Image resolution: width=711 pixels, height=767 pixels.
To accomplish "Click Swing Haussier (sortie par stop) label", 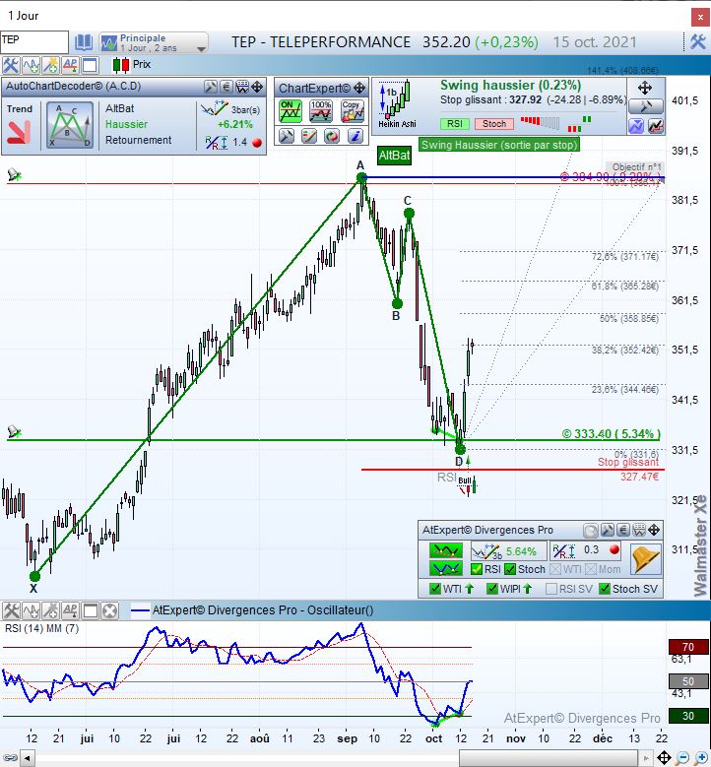I will (x=499, y=145).
